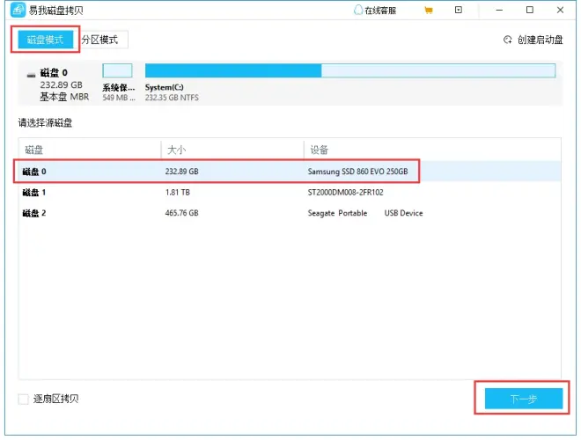Click the 下一步 button

(524, 399)
